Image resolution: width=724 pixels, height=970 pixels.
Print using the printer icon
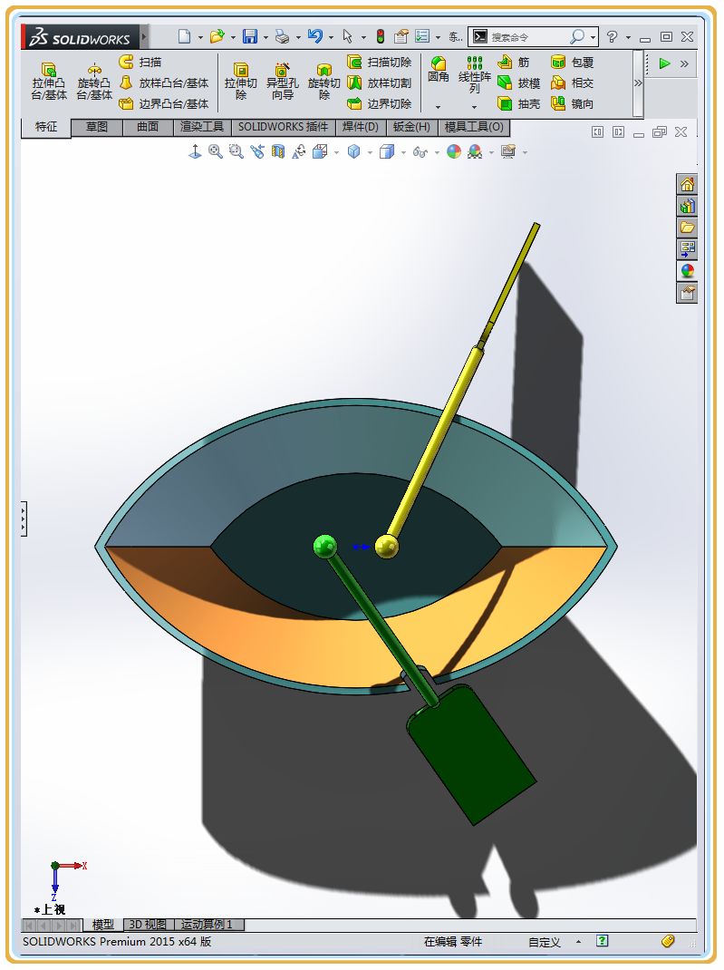[x=282, y=37]
